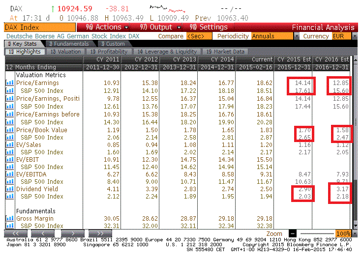This screenshot has height=259, width=362.
Task: Jump to first page with << button
Action: pyautogui.click(x=15, y=233)
